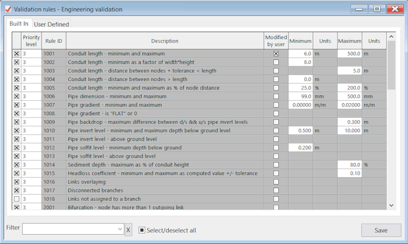Click the vertical scrollbar thumb

click(391, 65)
